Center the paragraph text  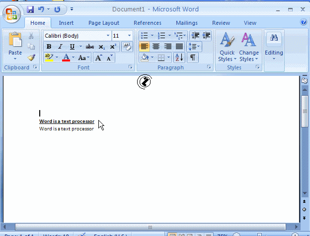tap(156, 47)
